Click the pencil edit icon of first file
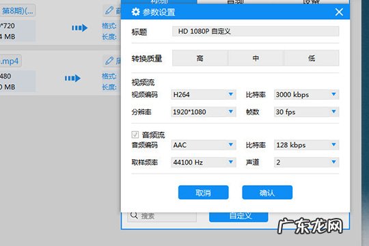 click(x=109, y=10)
